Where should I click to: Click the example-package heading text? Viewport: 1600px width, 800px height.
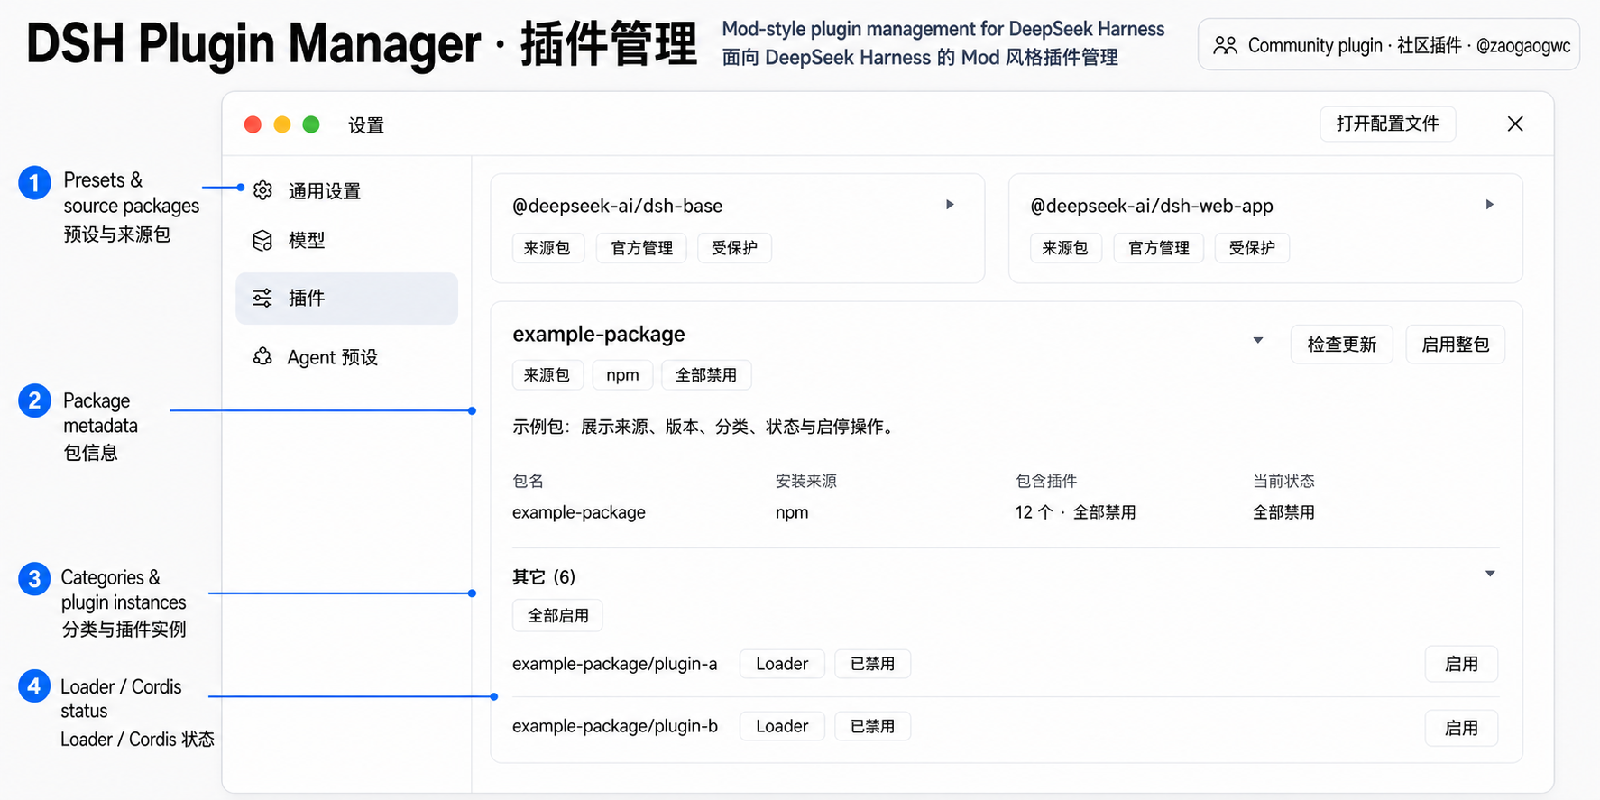[599, 335]
